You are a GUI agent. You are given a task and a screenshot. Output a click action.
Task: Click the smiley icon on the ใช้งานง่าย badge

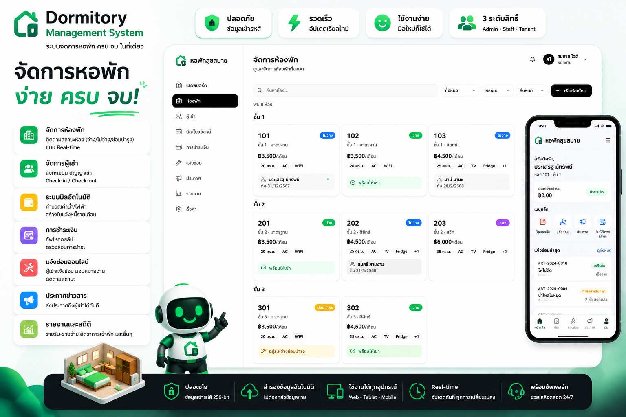(382, 23)
